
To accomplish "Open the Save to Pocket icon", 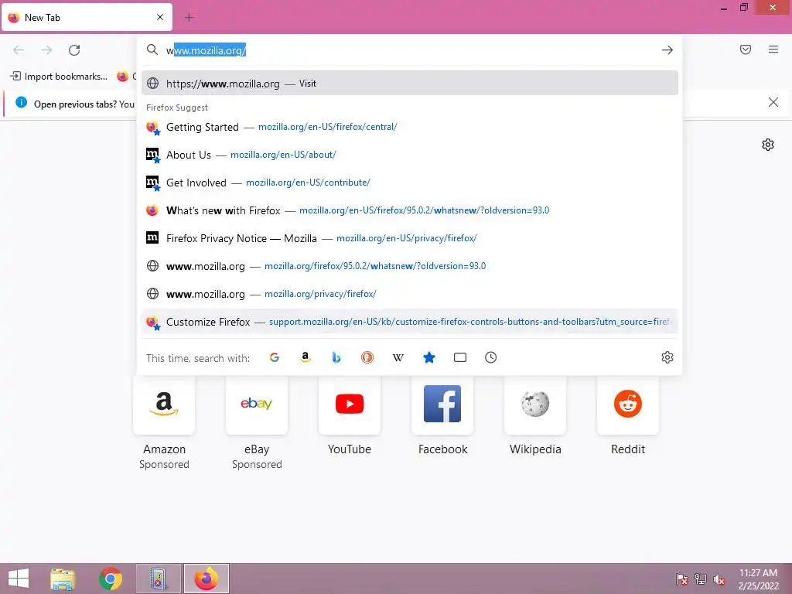I will 746,49.
